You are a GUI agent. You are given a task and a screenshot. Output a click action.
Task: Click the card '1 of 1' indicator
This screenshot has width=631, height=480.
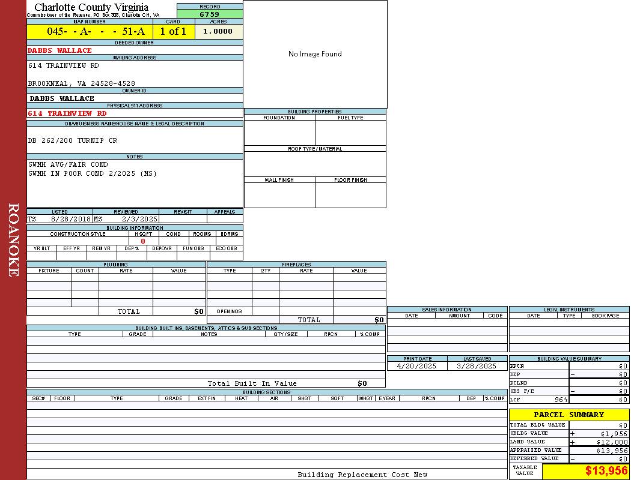[173, 32]
